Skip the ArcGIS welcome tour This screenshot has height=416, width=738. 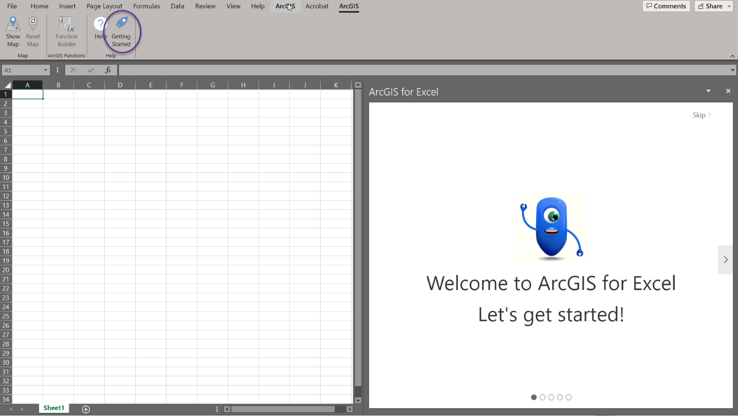(x=702, y=115)
